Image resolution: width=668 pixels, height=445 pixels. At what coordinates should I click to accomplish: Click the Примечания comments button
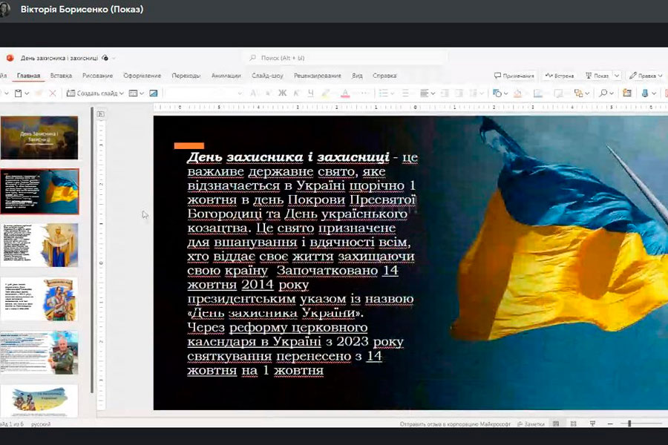pyautogui.click(x=514, y=76)
